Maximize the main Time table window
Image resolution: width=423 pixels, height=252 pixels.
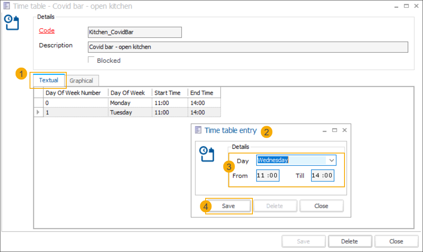pos(406,6)
